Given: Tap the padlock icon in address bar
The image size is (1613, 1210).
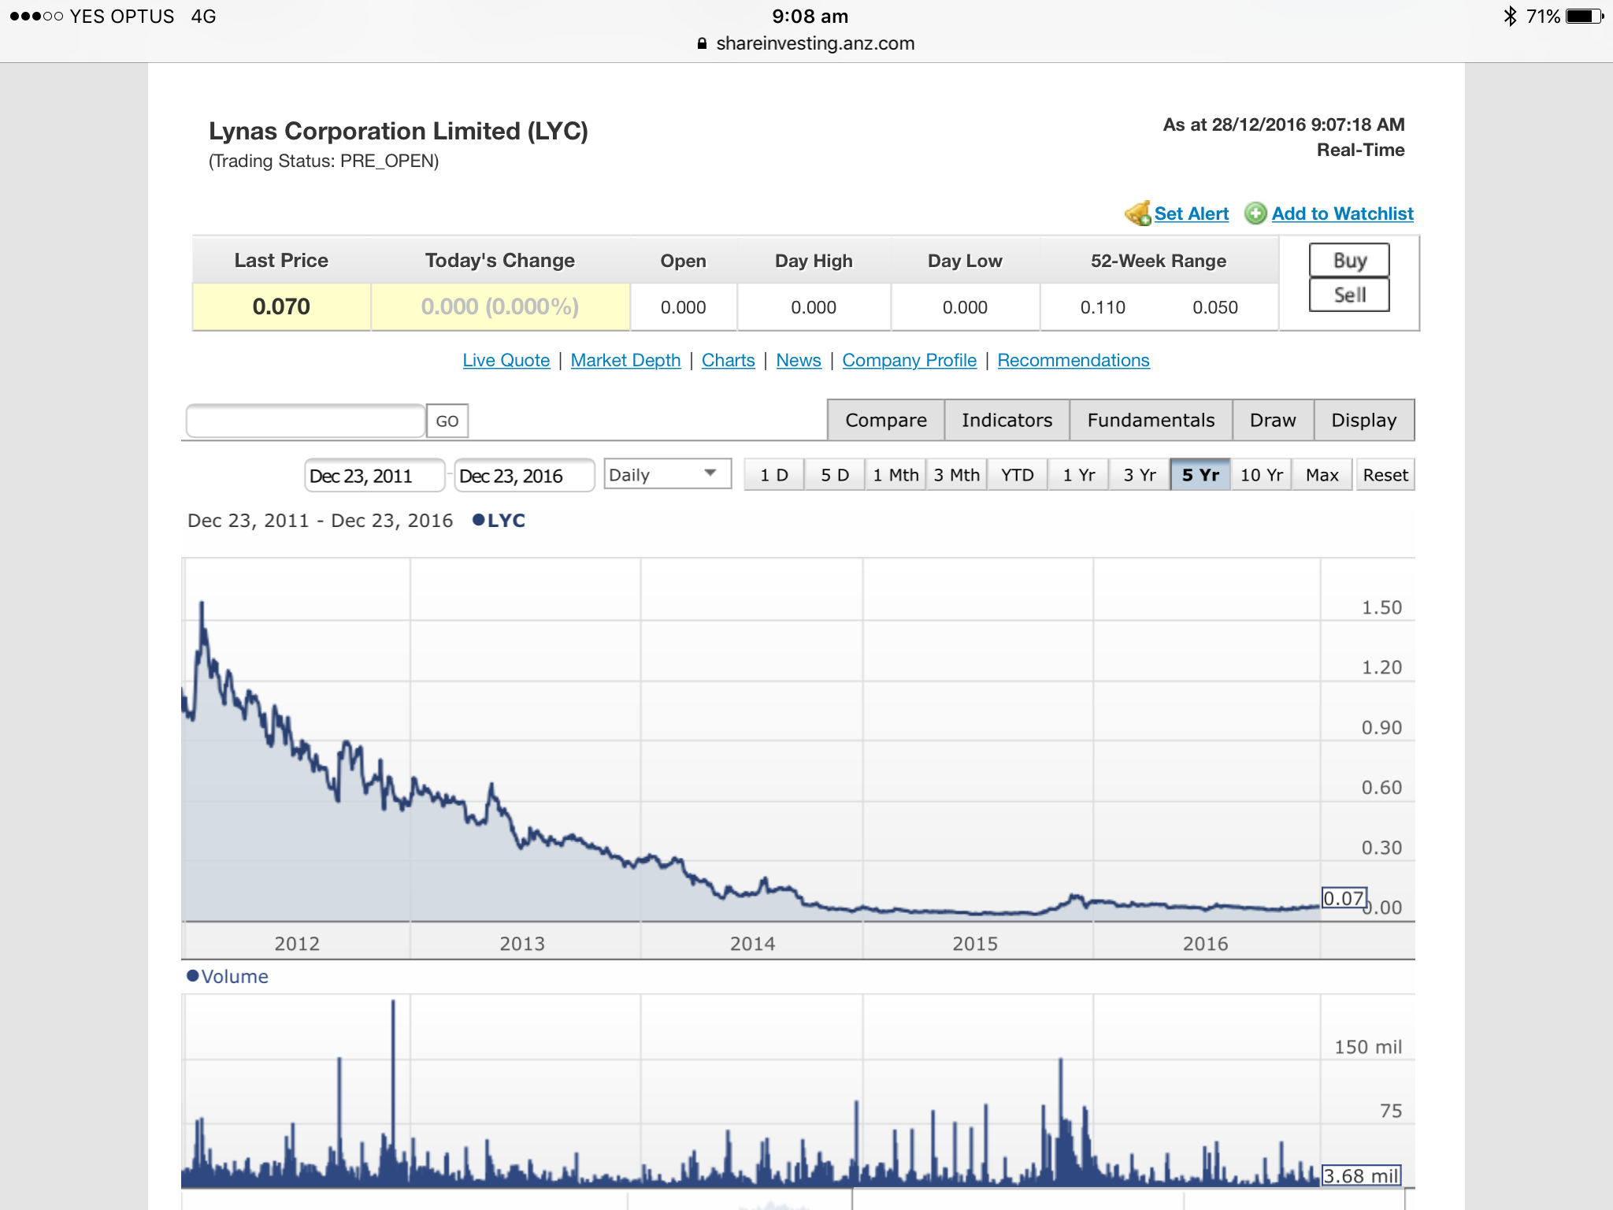Looking at the screenshot, I should point(703,43).
